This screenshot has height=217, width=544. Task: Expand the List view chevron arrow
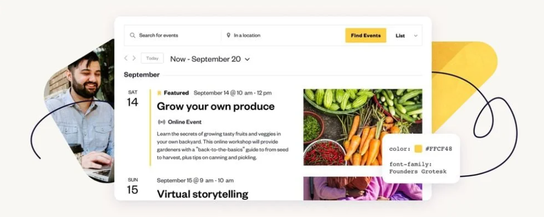click(416, 36)
